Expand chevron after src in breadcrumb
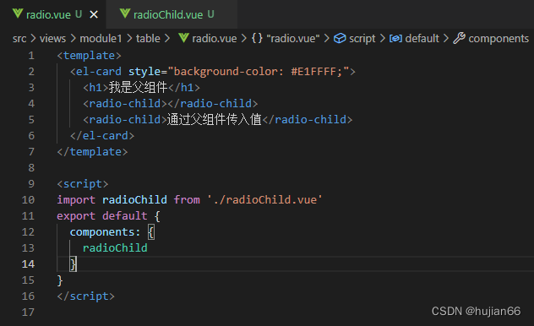534x326 pixels. click(x=33, y=39)
